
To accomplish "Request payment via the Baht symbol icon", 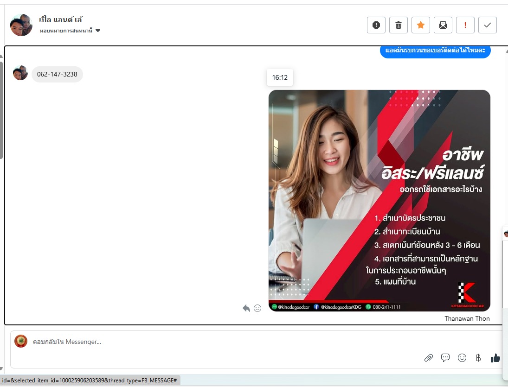I will tap(478, 357).
